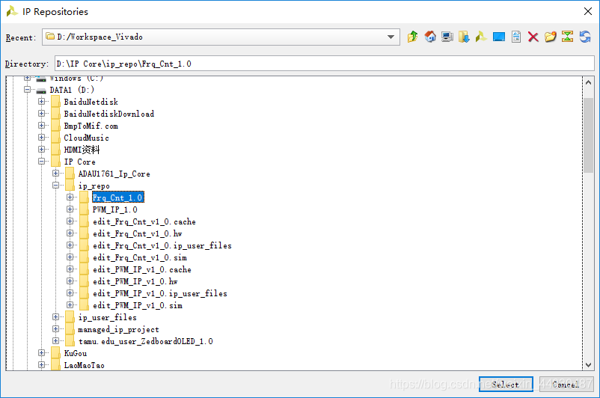Collapse the IP Core folder
Image resolution: width=600 pixels, height=398 pixels.
tap(41, 162)
